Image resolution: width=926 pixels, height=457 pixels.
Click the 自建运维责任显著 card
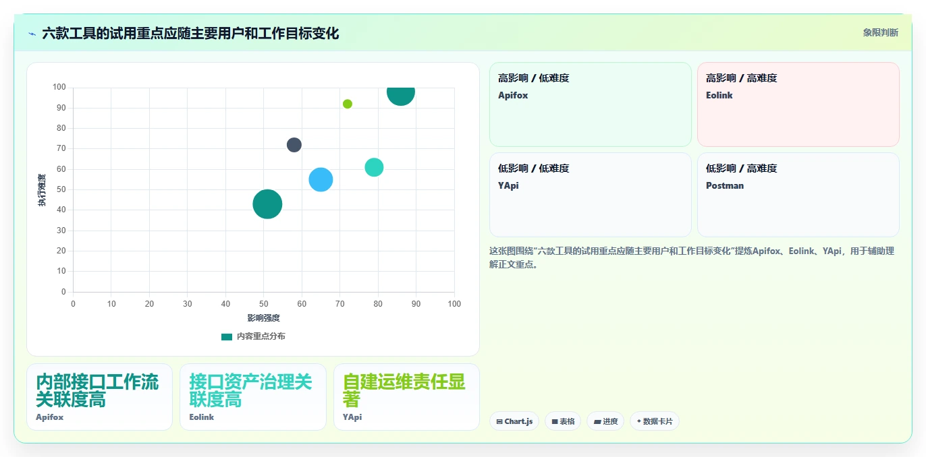point(406,397)
